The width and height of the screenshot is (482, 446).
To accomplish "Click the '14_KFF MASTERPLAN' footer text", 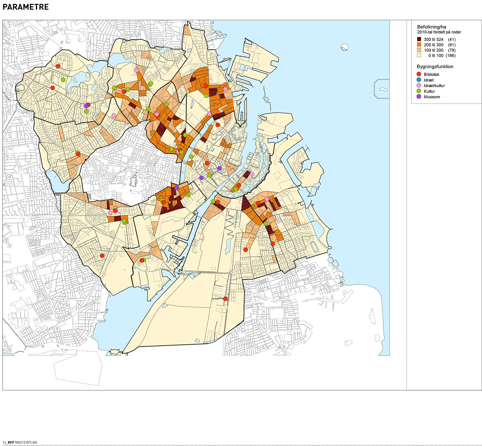I will click(20, 442).
